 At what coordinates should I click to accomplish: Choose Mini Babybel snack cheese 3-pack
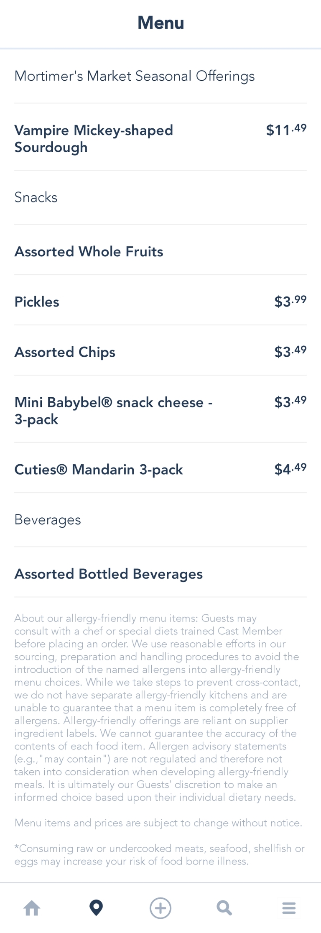click(x=114, y=411)
